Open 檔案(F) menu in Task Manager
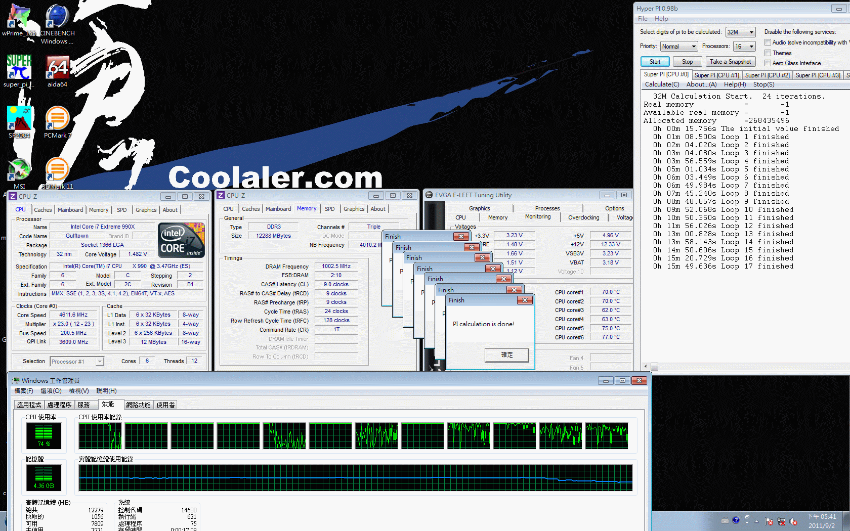The width and height of the screenshot is (850, 531). pyautogui.click(x=24, y=391)
